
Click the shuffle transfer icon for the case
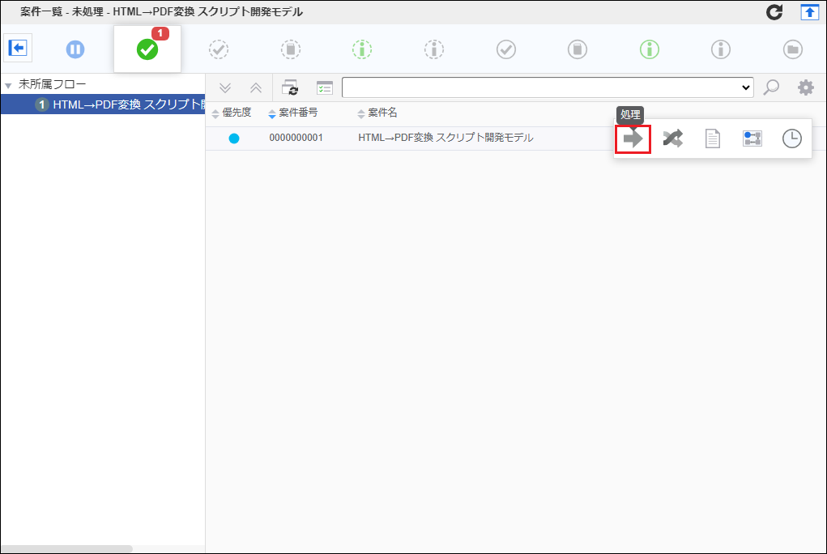click(x=672, y=138)
